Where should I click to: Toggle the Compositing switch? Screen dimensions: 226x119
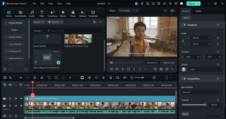point(184,79)
